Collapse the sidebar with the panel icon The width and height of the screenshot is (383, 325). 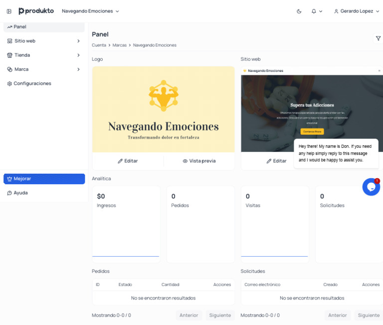click(x=9, y=11)
